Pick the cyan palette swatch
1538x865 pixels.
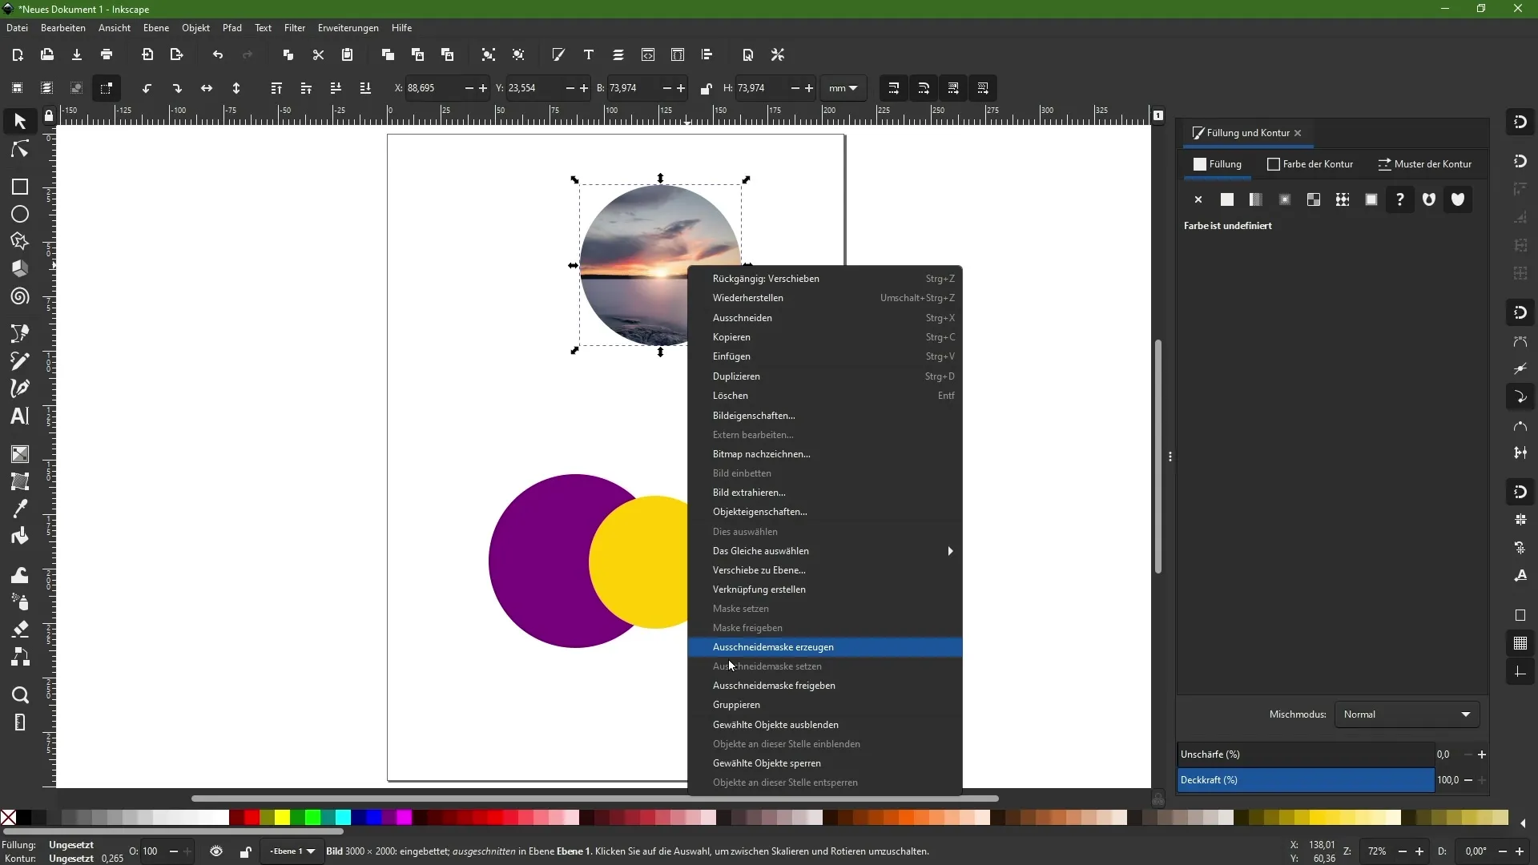344,817
